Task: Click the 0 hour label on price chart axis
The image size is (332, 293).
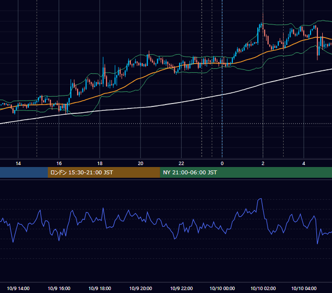Action: click(x=222, y=164)
